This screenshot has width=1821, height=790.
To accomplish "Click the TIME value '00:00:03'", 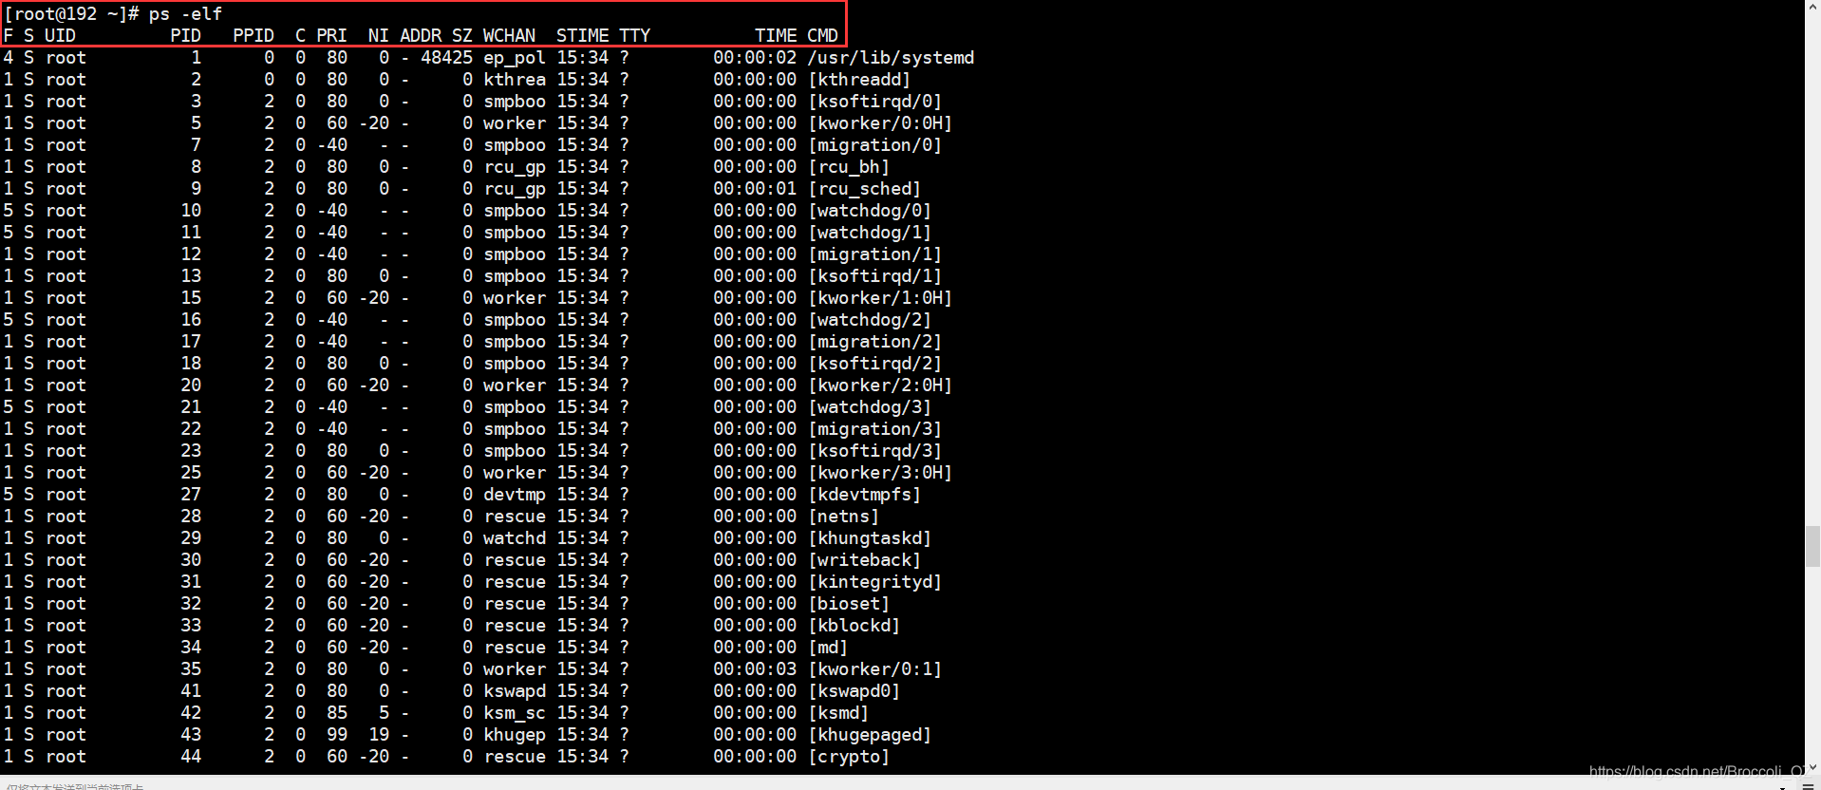I will coord(755,669).
